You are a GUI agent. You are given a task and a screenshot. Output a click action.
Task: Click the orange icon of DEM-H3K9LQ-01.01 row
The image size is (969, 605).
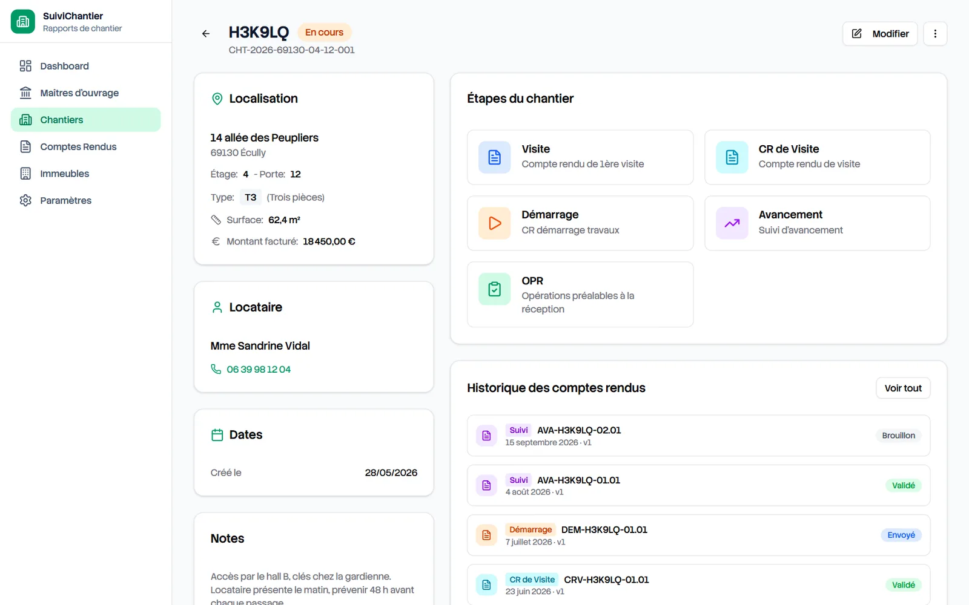click(x=486, y=535)
